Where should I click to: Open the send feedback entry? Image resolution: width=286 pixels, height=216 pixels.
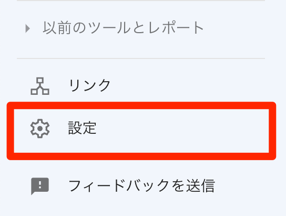(141, 186)
